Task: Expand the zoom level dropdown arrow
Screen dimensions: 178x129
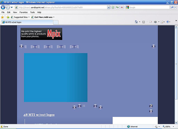Action: [173, 127]
